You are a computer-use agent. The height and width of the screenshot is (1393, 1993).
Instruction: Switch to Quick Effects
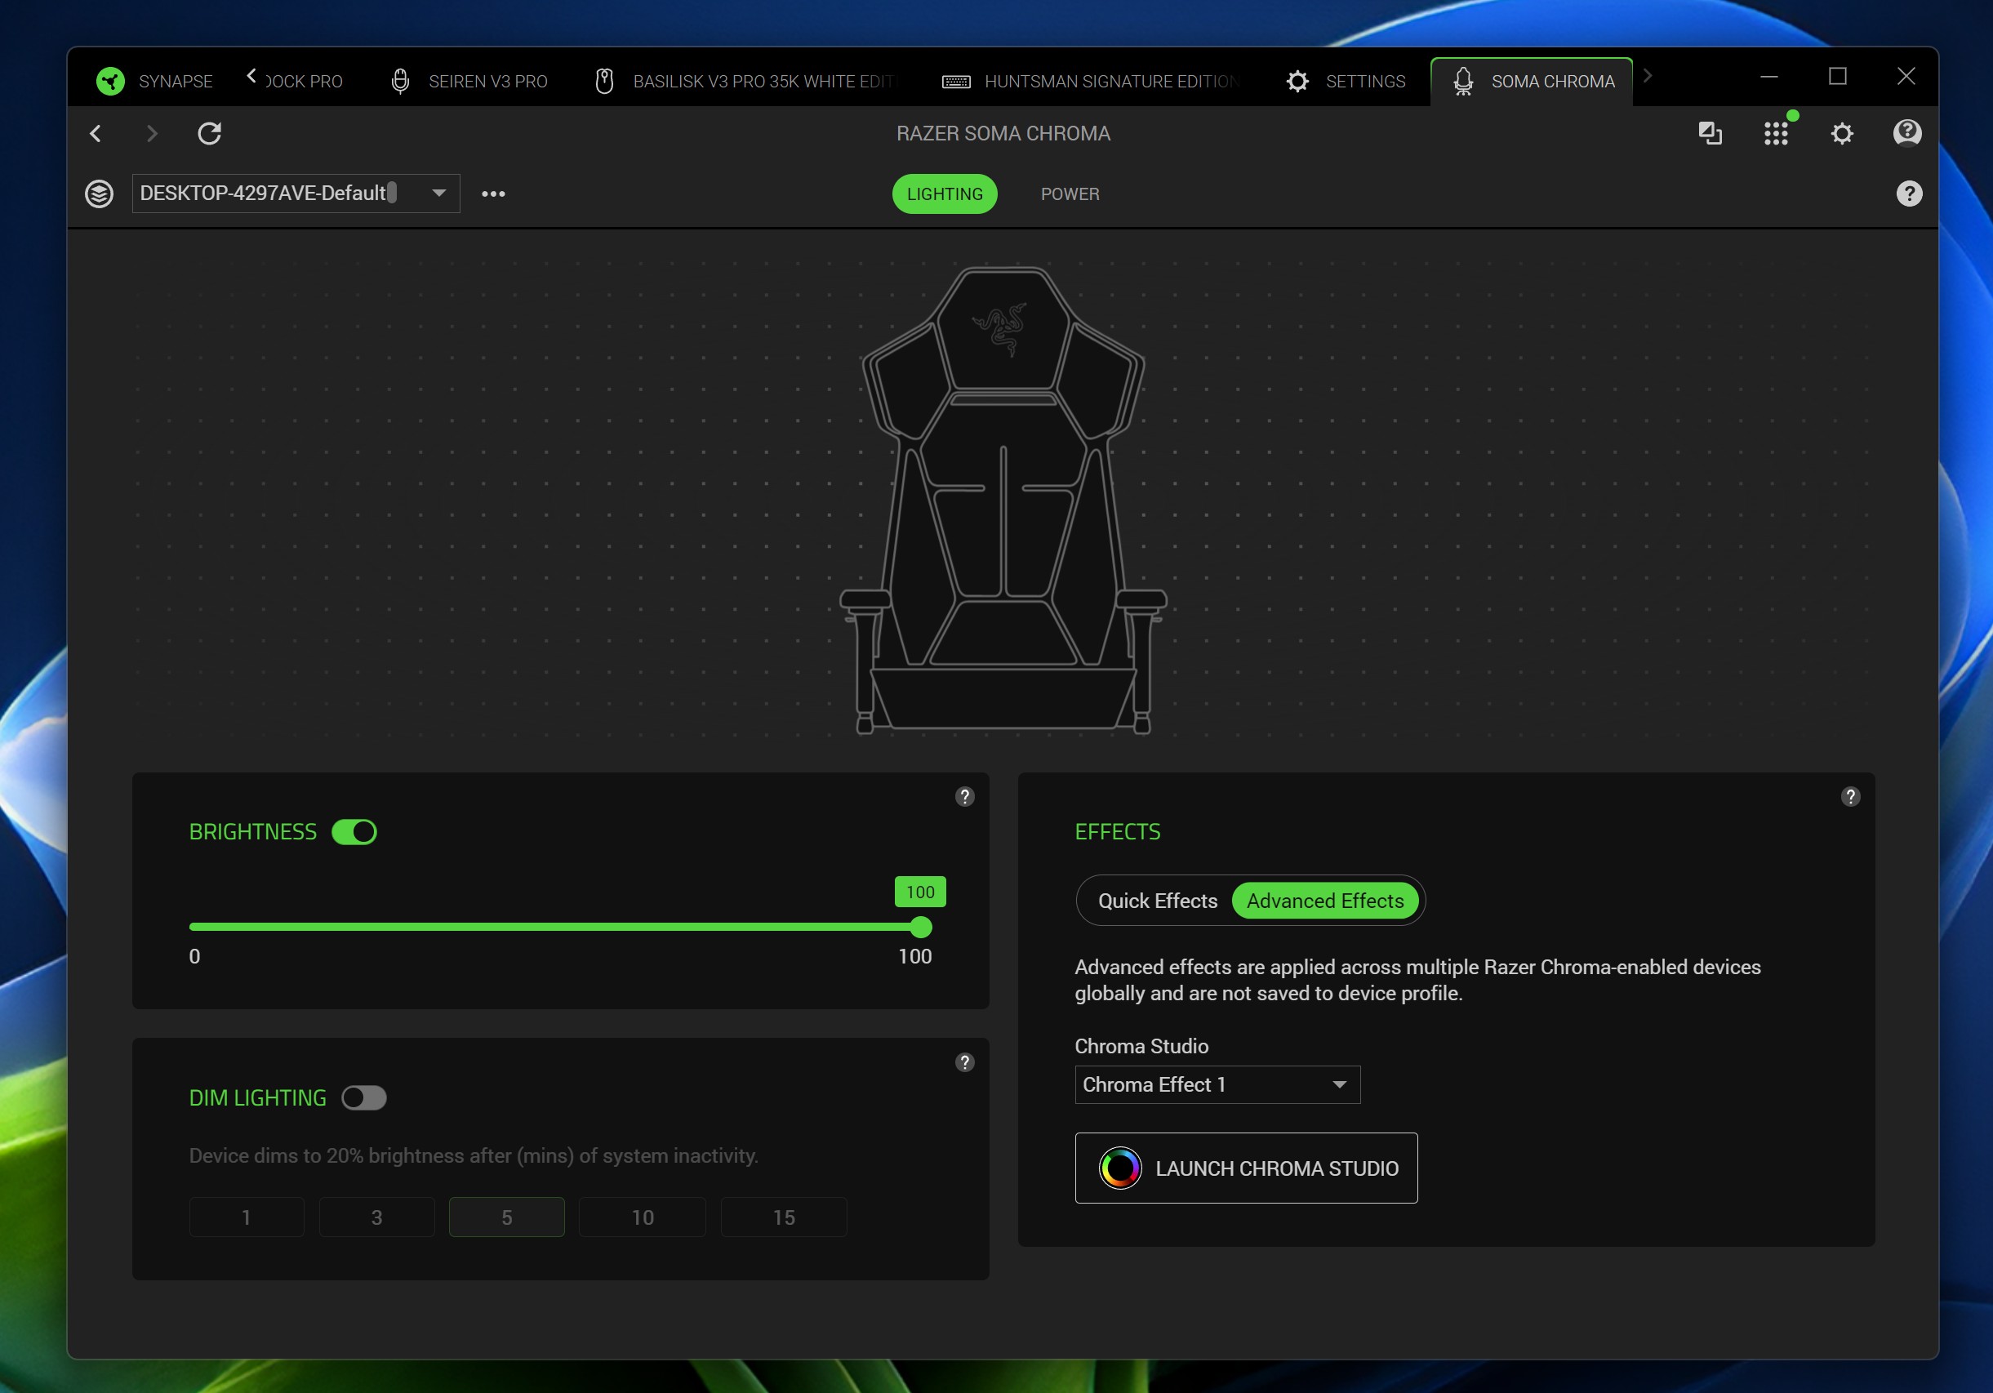(1157, 901)
